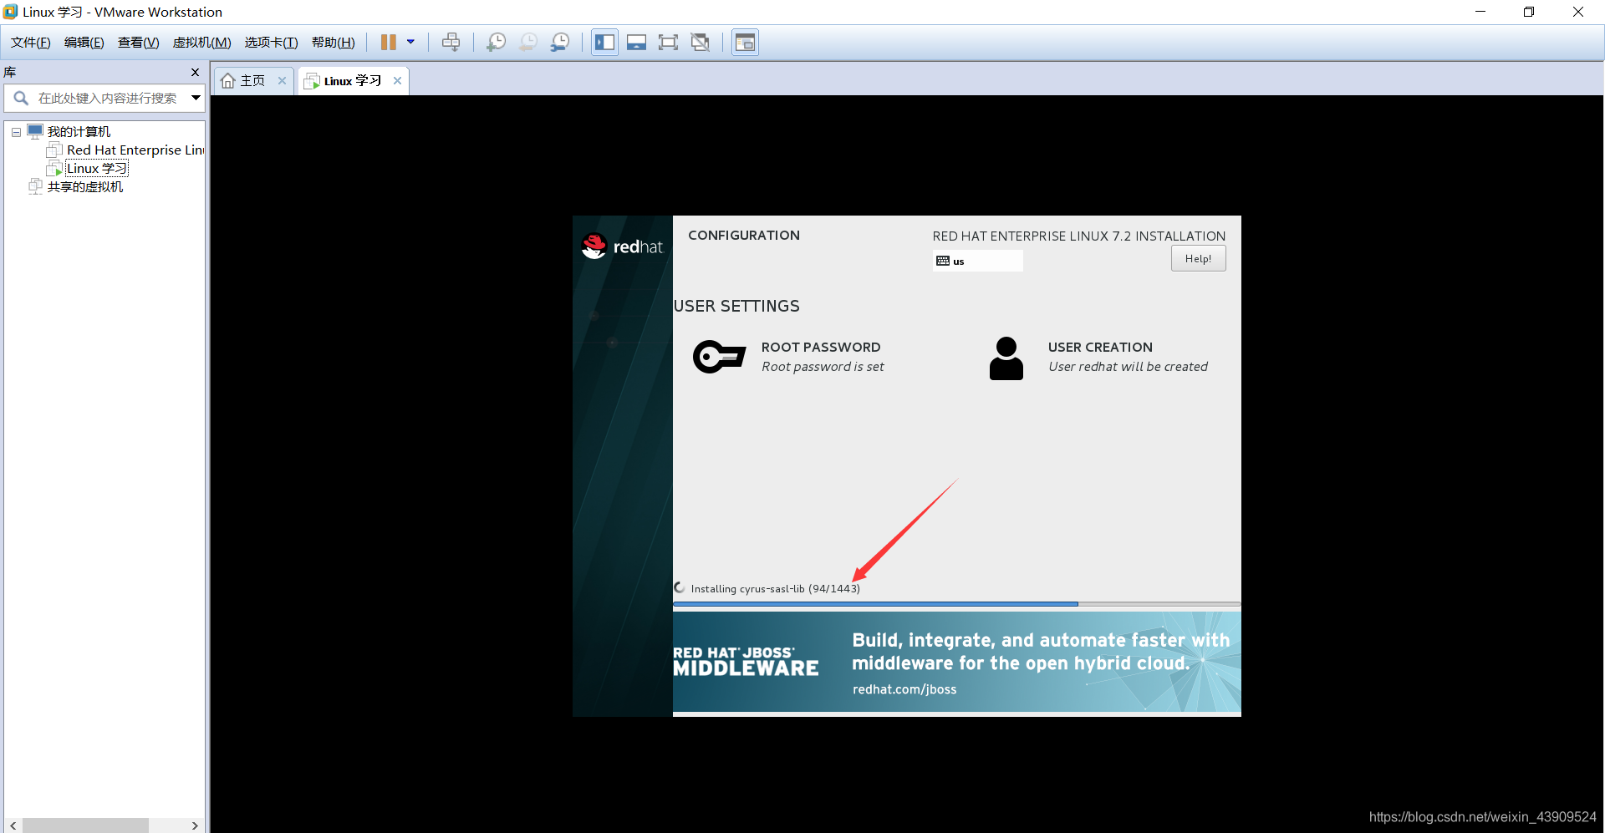Send Ctrl+Alt+Del to the VM

[x=451, y=42]
